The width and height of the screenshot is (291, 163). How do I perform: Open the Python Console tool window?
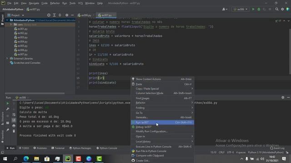click(107, 148)
